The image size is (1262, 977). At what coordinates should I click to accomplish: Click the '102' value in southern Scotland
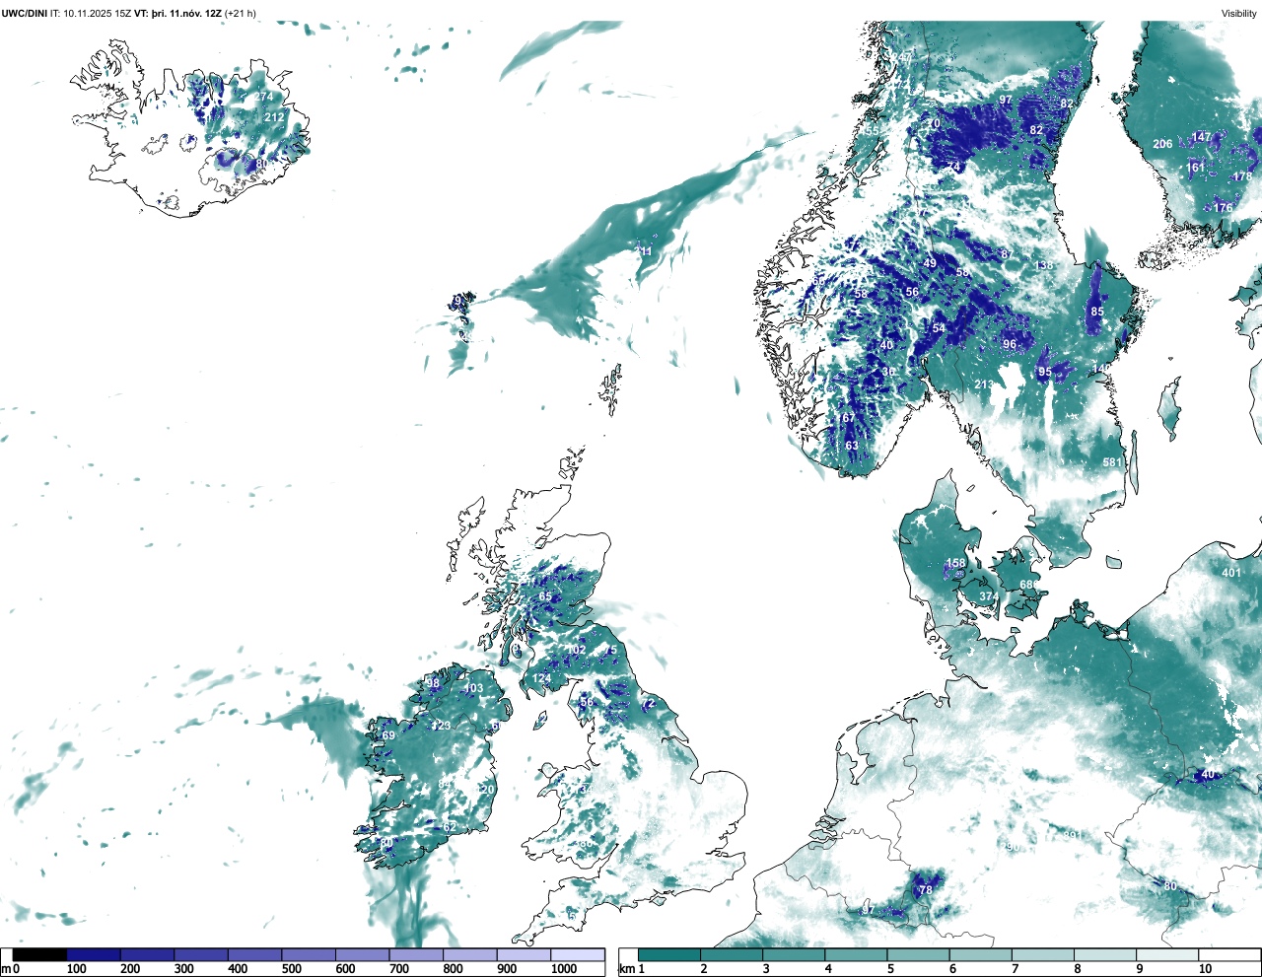point(577,650)
